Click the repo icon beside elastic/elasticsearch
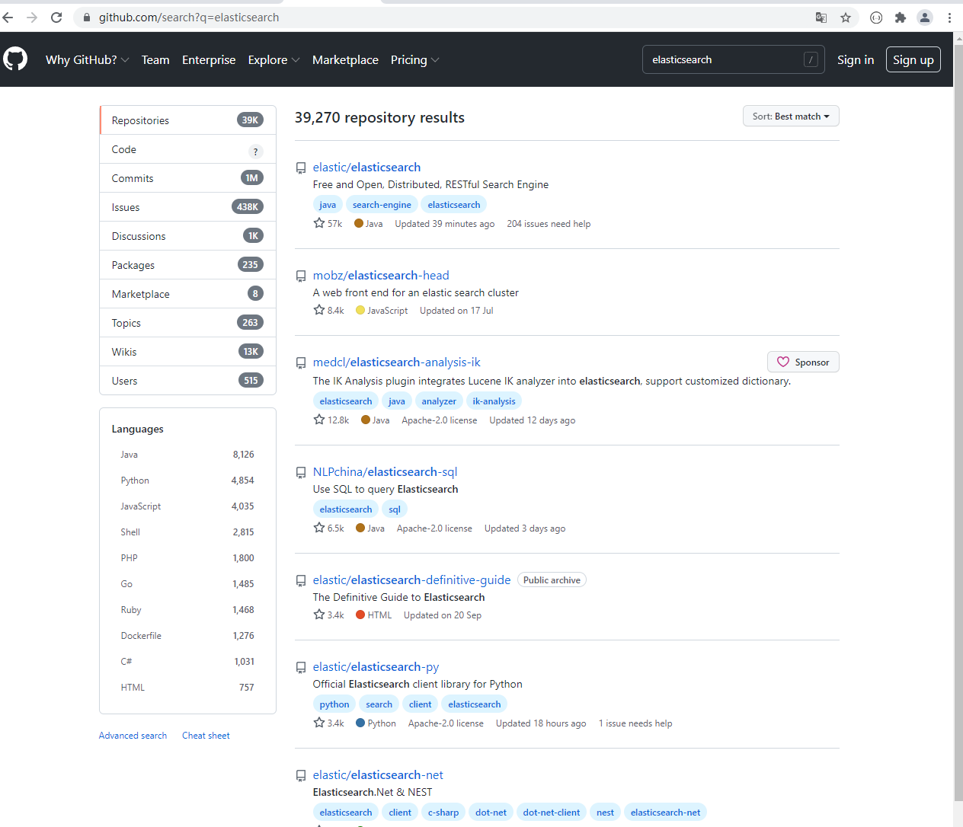 [301, 168]
